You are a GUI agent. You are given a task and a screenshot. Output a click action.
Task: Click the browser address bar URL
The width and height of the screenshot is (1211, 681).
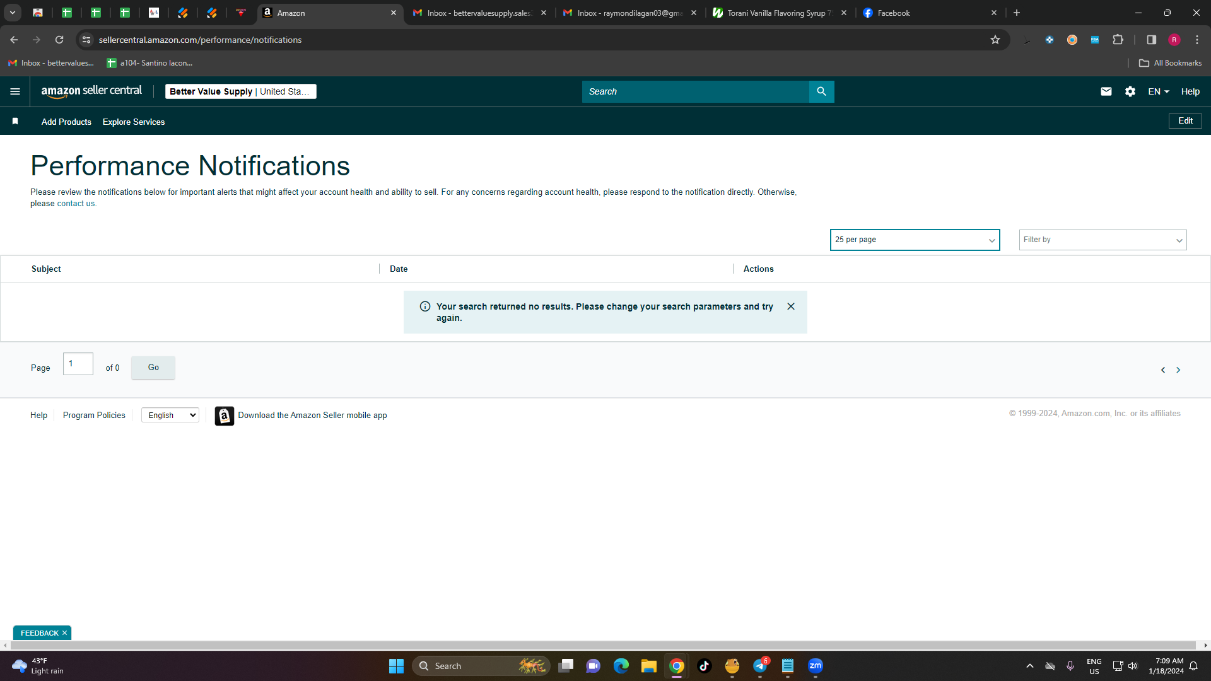coord(200,40)
